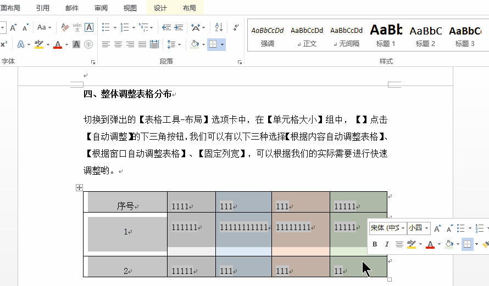Click the phonetic guide wén icon
The width and height of the screenshot is (489, 286).
pyautogui.click(x=77, y=27)
